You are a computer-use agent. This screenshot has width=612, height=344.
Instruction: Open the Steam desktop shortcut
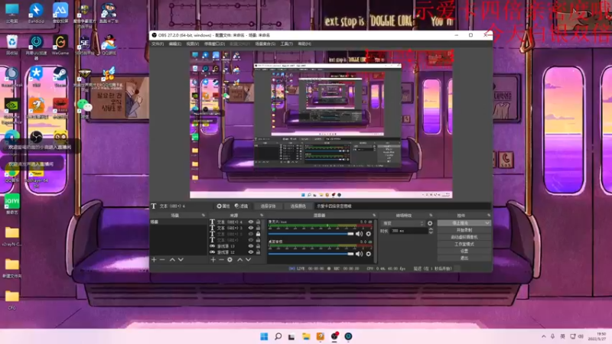pyautogui.click(x=60, y=77)
